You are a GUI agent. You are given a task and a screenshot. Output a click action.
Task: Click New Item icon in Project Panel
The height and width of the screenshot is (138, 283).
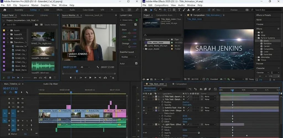pyautogui.click(x=50, y=78)
